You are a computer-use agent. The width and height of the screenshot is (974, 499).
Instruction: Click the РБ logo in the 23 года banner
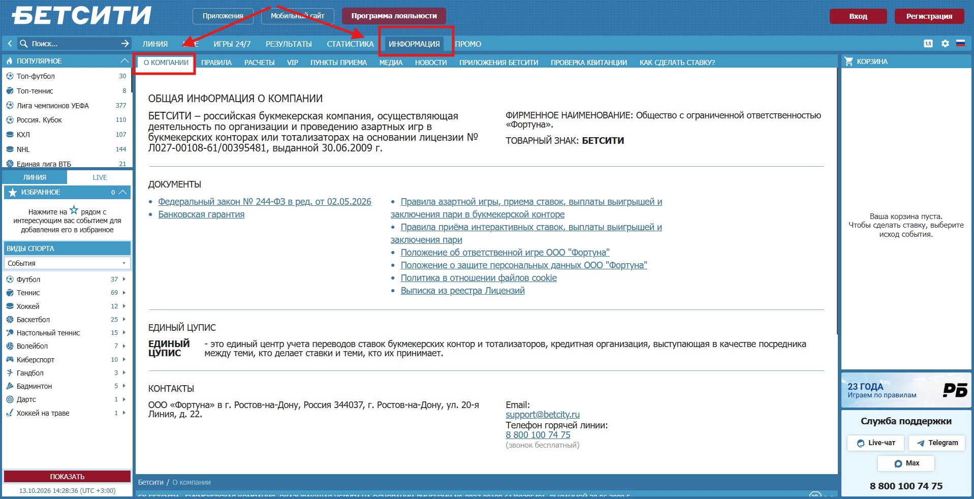click(955, 390)
